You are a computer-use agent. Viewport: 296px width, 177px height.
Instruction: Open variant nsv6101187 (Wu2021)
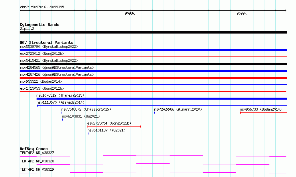pyautogui.click(x=106, y=130)
